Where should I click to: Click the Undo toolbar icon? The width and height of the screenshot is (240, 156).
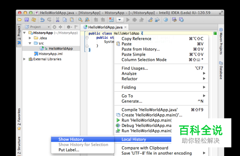(x=42, y=20)
